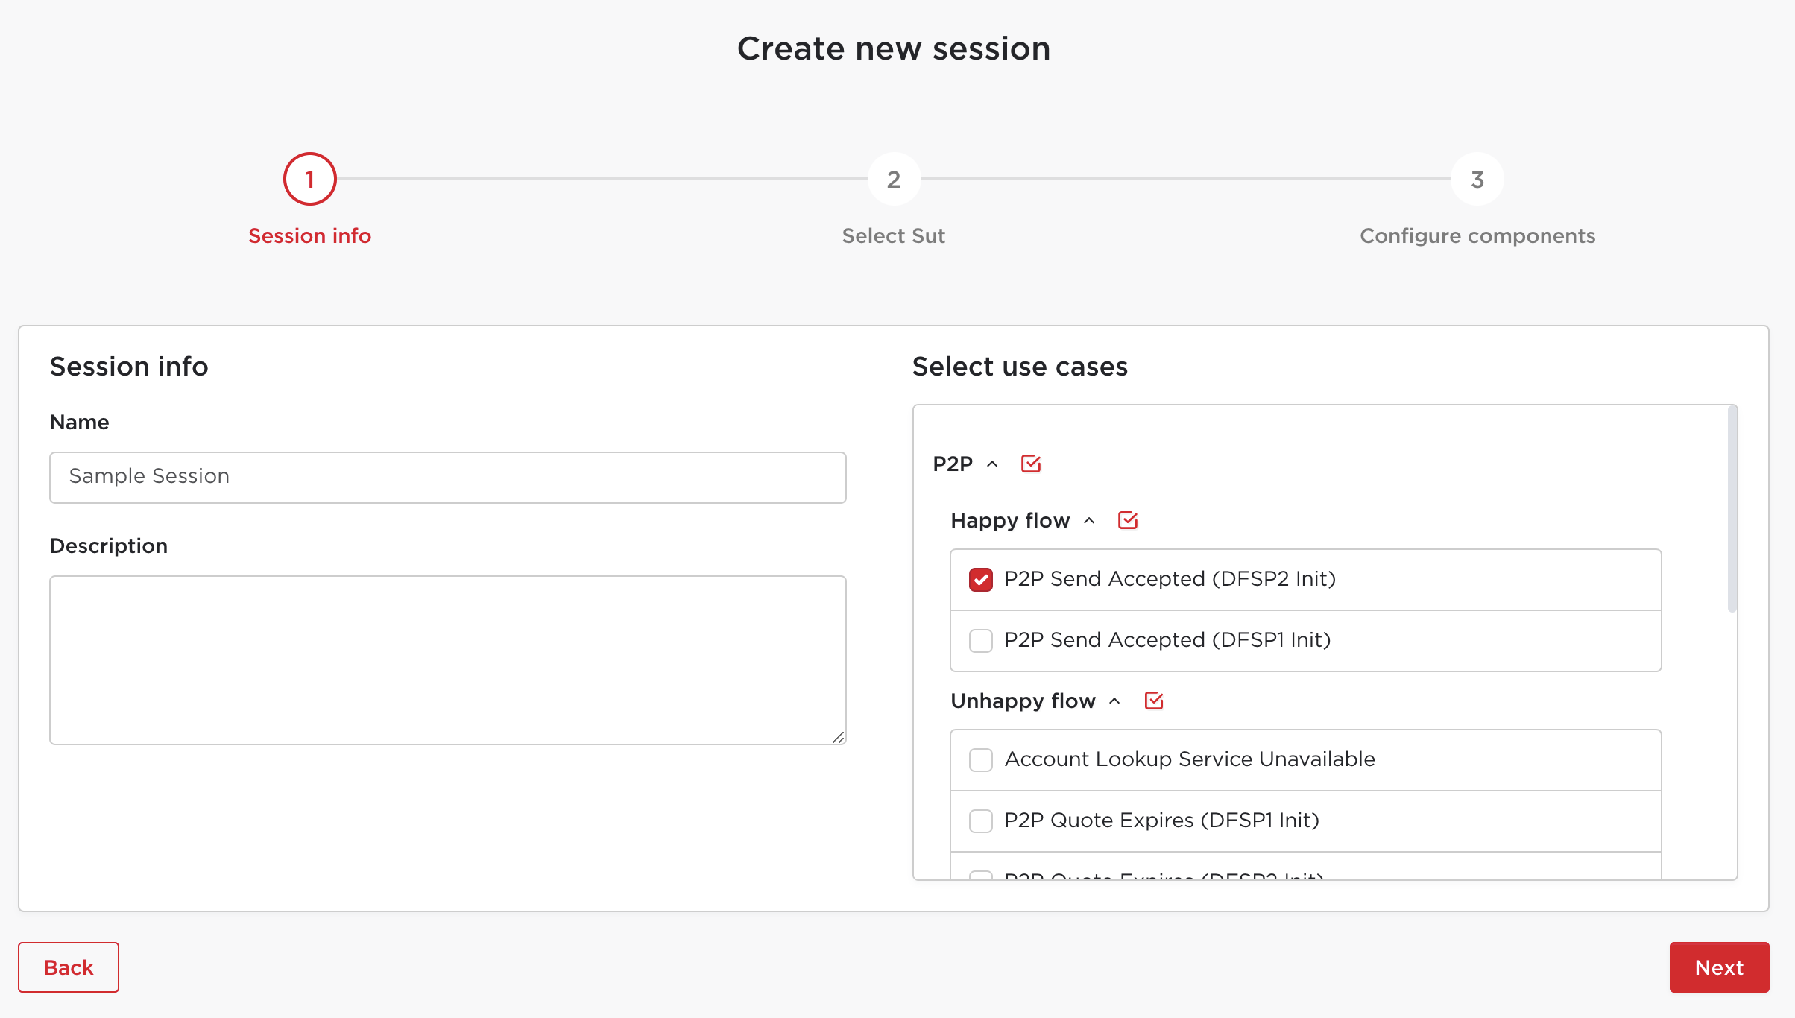Click the 'Select Sut' step label
Image resolution: width=1795 pixels, height=1018 pixels.
coord(894,235)
